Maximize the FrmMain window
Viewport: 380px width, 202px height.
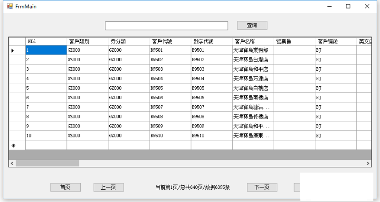tap(348, 7)
